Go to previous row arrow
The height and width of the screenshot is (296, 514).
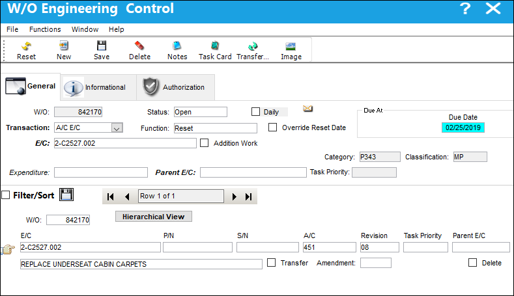coord(127,196)
